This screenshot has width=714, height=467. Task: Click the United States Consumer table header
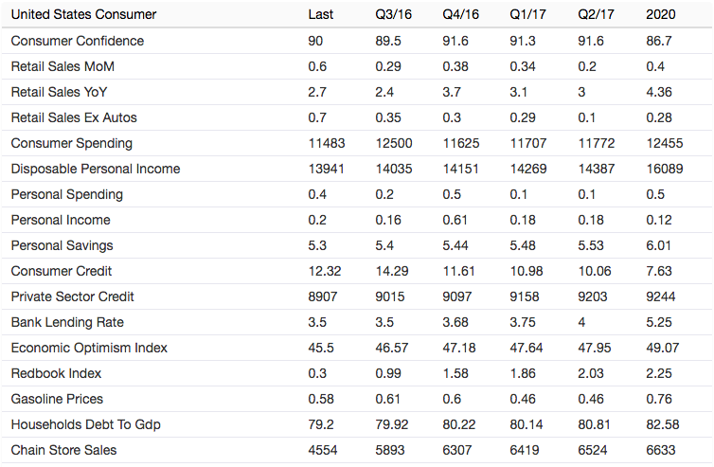pos(84,15)
